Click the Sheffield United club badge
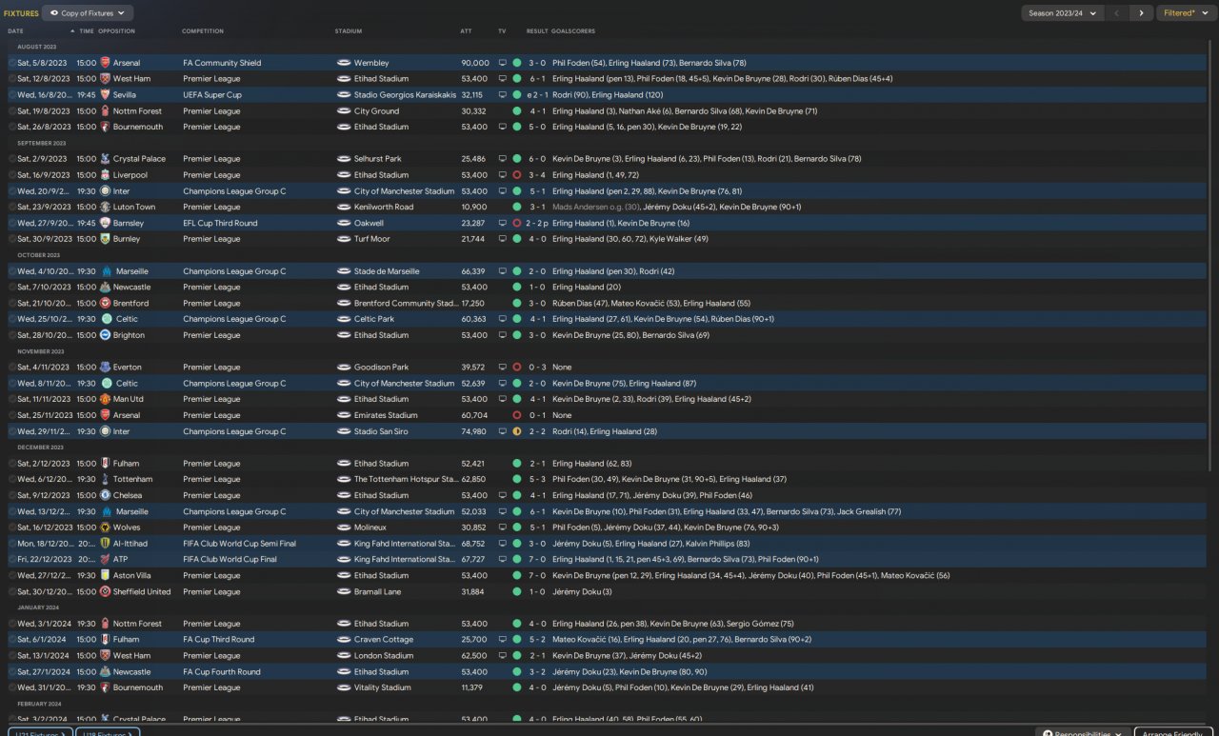 coord(106,591)
